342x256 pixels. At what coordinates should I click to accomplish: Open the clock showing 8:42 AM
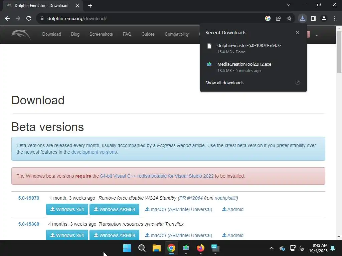tap(318, 248)
